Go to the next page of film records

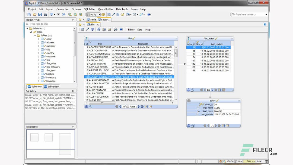138,107
